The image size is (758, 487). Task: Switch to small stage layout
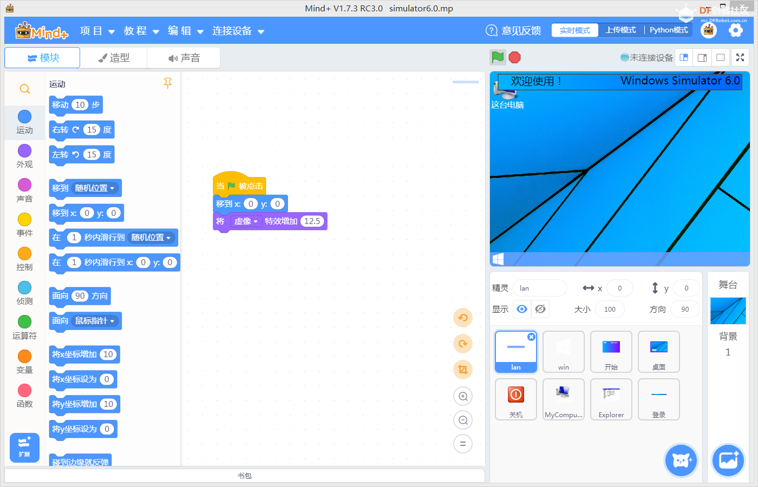point(684,57)
